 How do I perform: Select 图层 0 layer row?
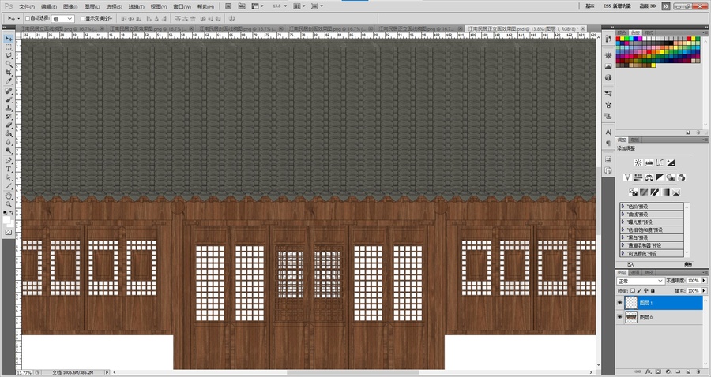click(660, 317)
